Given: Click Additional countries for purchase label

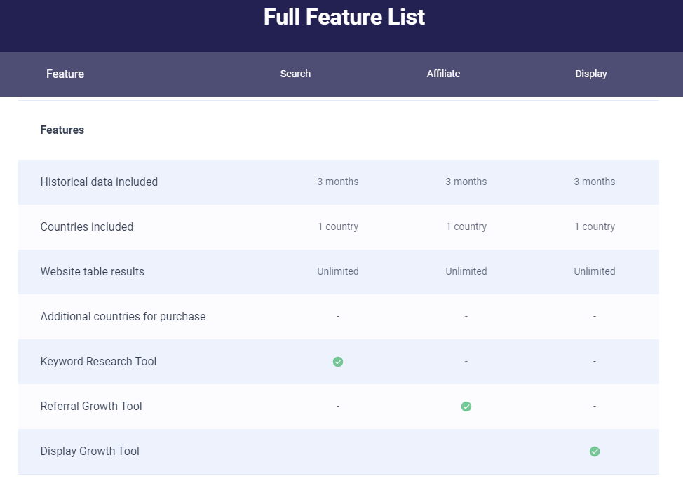Looking at the screenshot, I should [123, 317].
